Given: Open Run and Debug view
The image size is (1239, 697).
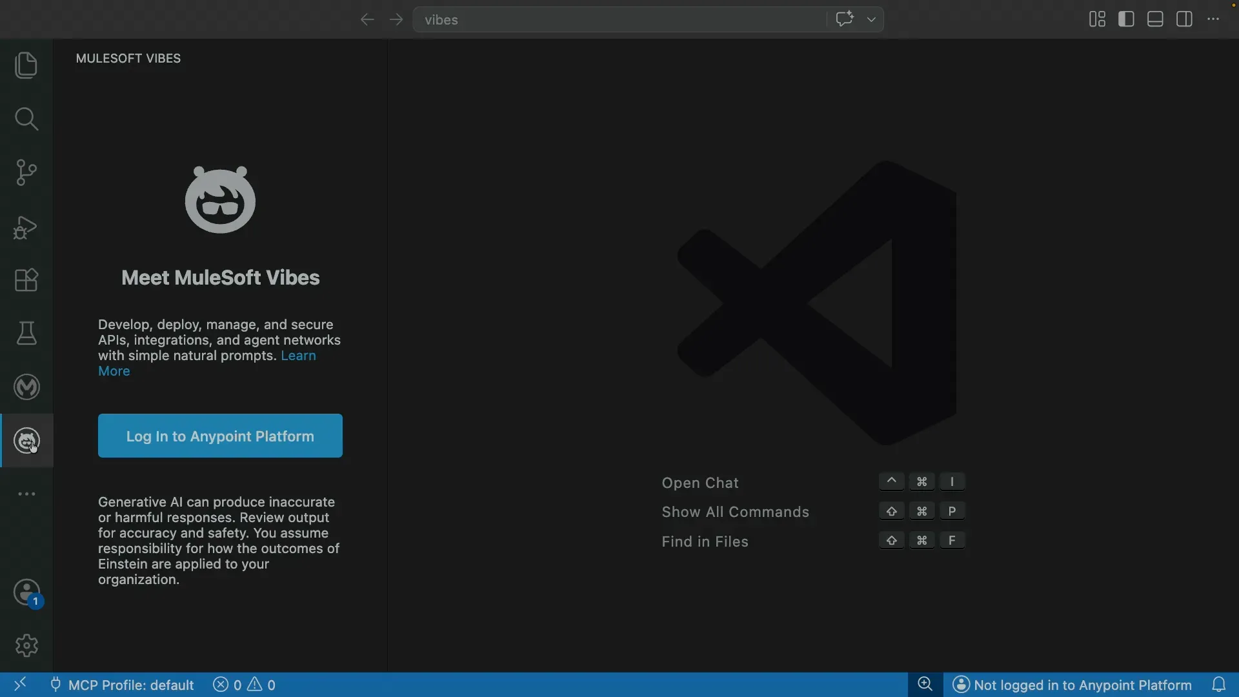Looking at the screenshot, I should 26,227.
